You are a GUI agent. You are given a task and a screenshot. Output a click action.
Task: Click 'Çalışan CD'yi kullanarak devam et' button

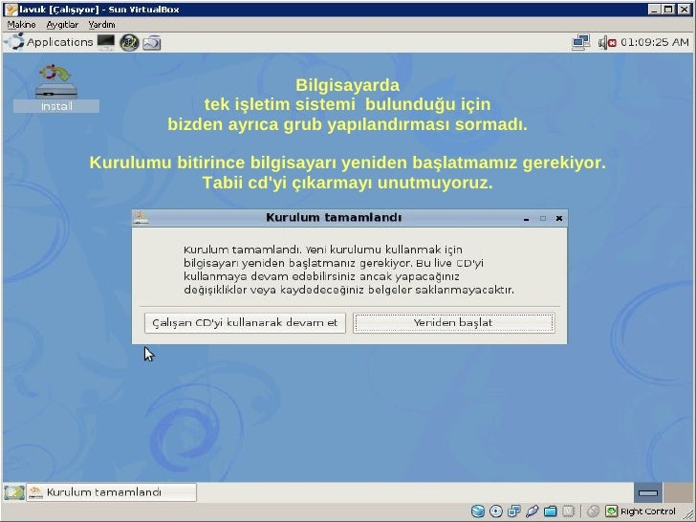(x=245, y=323)
